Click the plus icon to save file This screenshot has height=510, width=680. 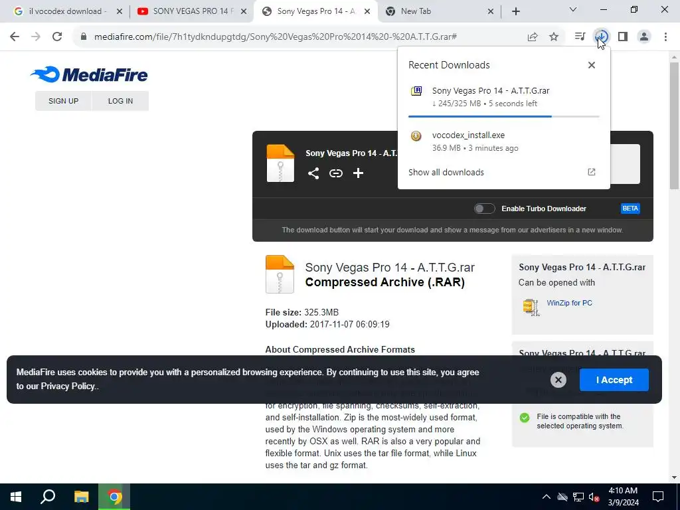point(358,173)
